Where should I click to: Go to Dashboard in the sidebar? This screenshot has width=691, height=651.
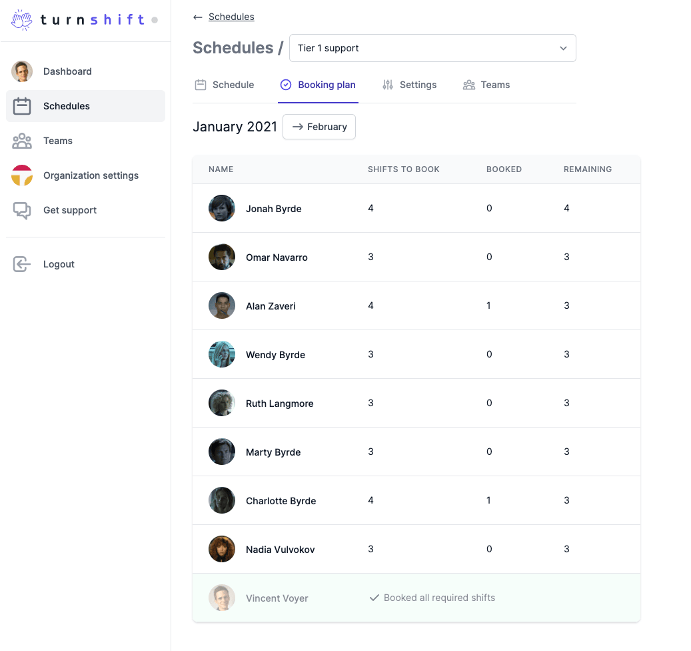click(85, 71)
